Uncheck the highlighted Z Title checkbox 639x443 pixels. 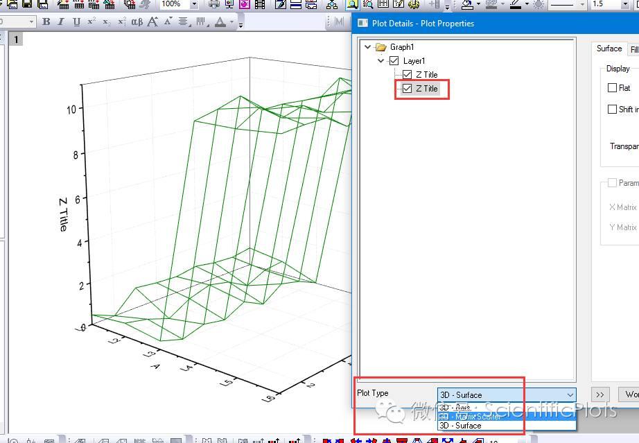point(407,89)
